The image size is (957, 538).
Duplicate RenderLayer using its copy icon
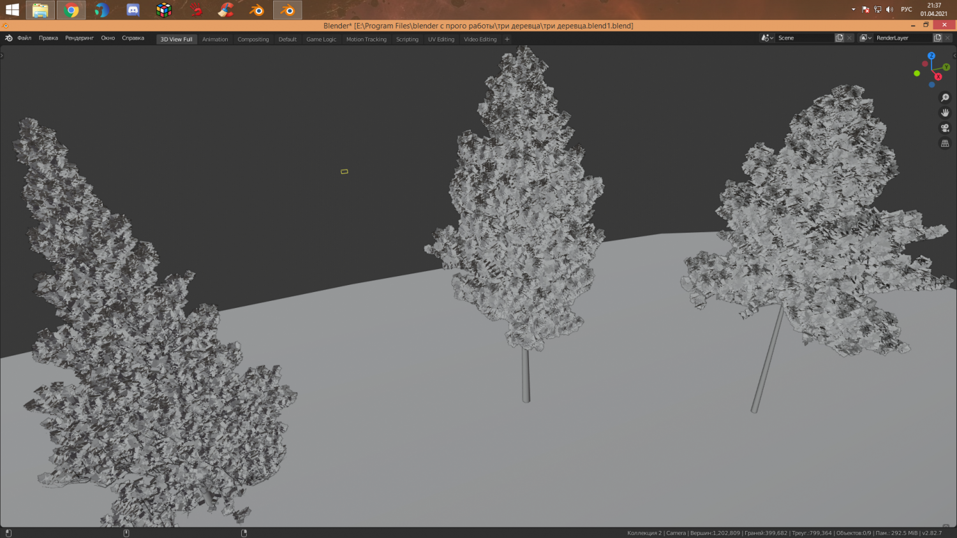pyautogui.click(x=936, y=38)
